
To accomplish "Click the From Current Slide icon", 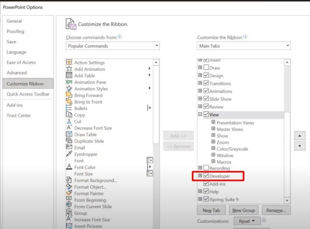I will (69, 206).
